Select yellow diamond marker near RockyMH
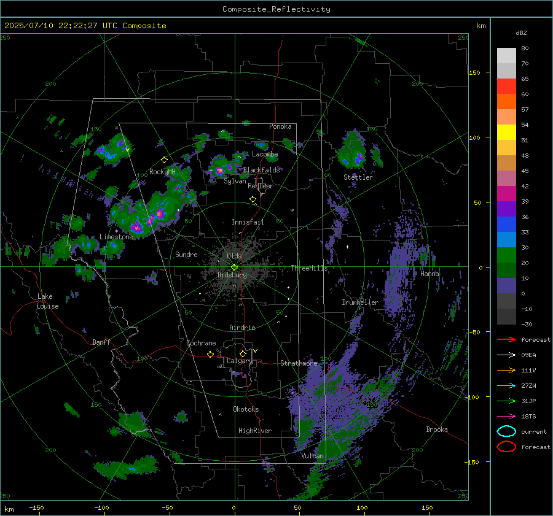Viewport: 553px width, 516px height. tap(164, 160)
